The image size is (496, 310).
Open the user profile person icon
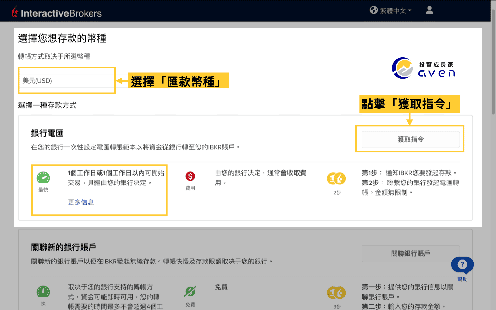click(x=429, y=10)
